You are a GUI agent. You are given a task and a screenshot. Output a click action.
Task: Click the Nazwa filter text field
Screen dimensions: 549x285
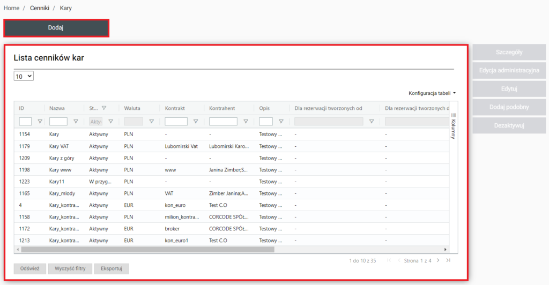[x=58, y=122]
